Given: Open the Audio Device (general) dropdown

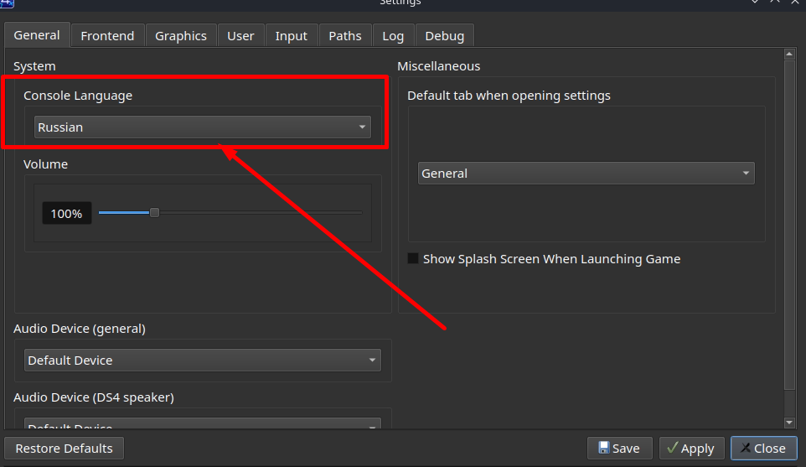Looking at the screenshot, I should [202, 361].
